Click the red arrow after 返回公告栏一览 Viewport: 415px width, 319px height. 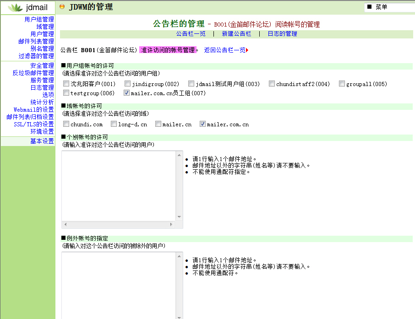247,50
